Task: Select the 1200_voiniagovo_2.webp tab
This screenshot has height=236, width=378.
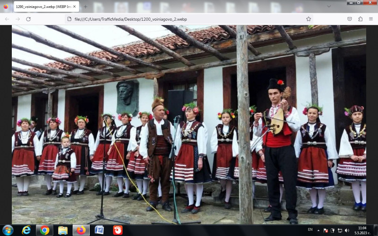Action: 46,7
